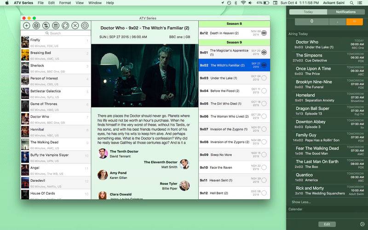Click Billie Piper's avatar photo
Screen dimensions: 368x230
tap(184, 186)
